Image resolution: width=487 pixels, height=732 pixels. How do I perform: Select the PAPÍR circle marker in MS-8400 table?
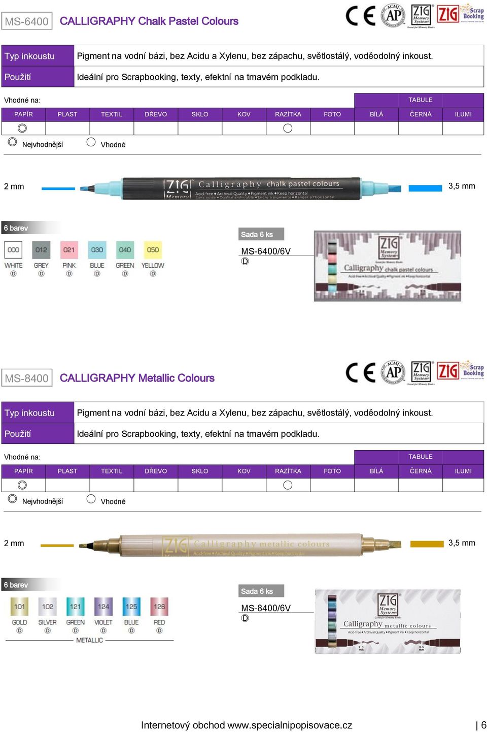tap(22, 485)
